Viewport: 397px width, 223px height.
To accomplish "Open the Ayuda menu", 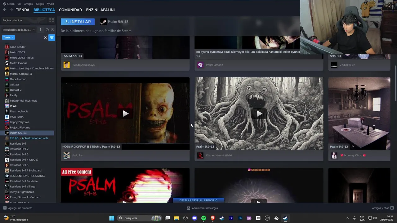I will (x=50, y=4).
